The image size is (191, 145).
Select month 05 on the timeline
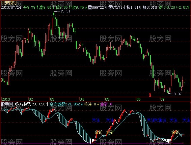pos(107,99)
